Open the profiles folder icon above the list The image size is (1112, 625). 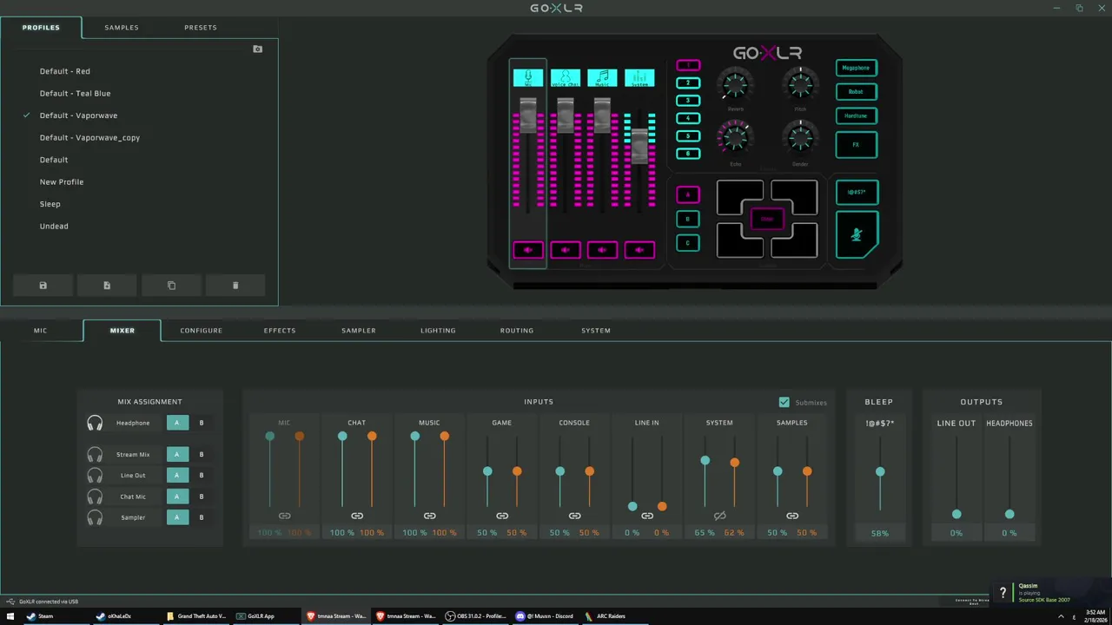[257, 49]
